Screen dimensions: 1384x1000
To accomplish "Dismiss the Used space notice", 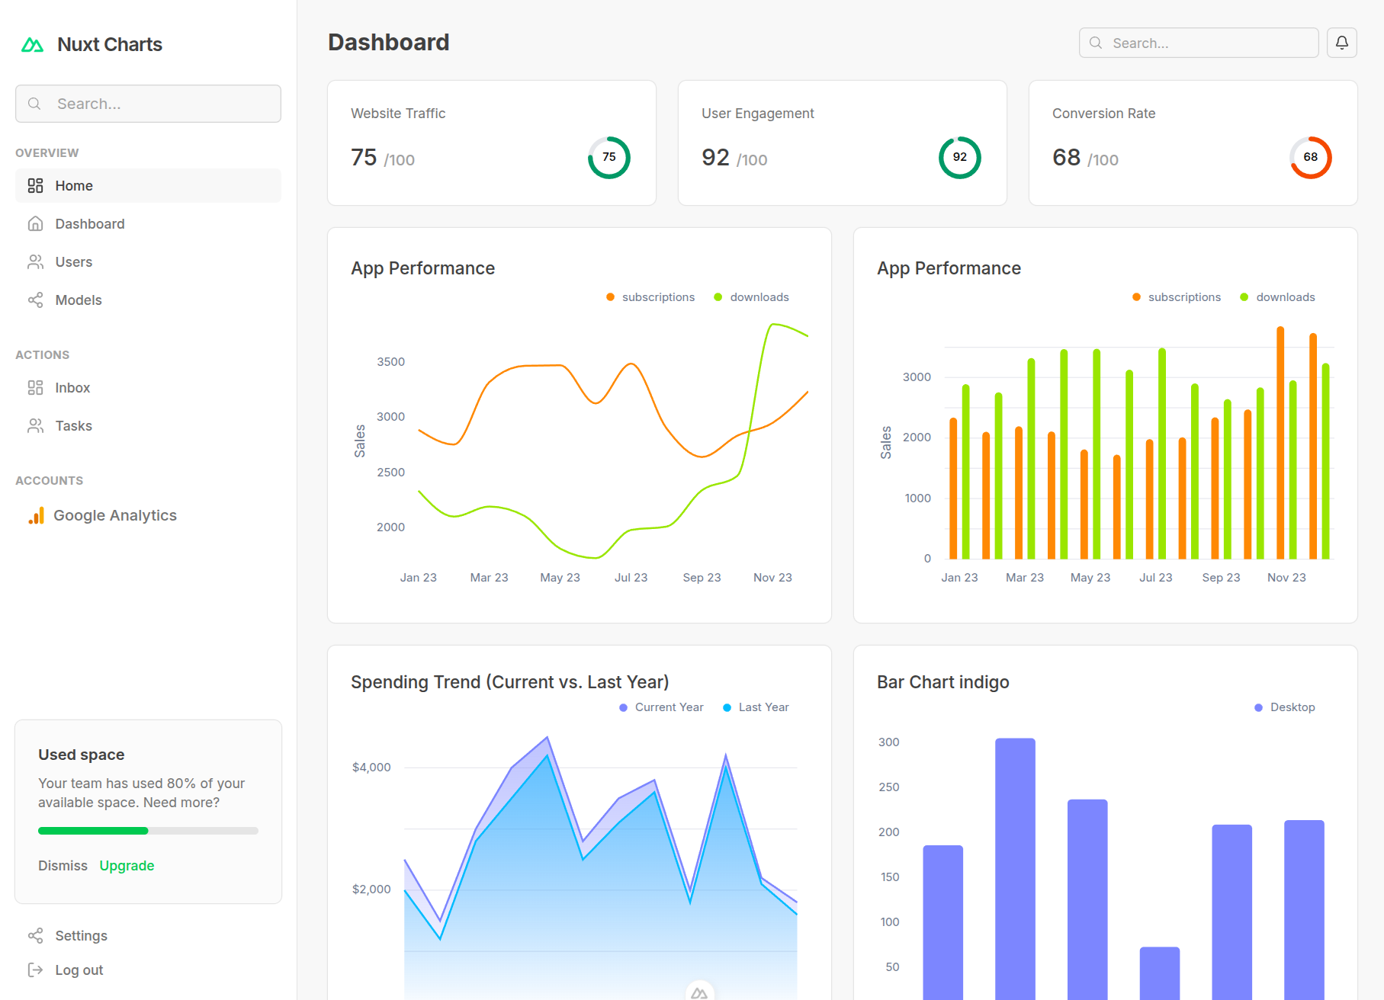I will 63,866.
